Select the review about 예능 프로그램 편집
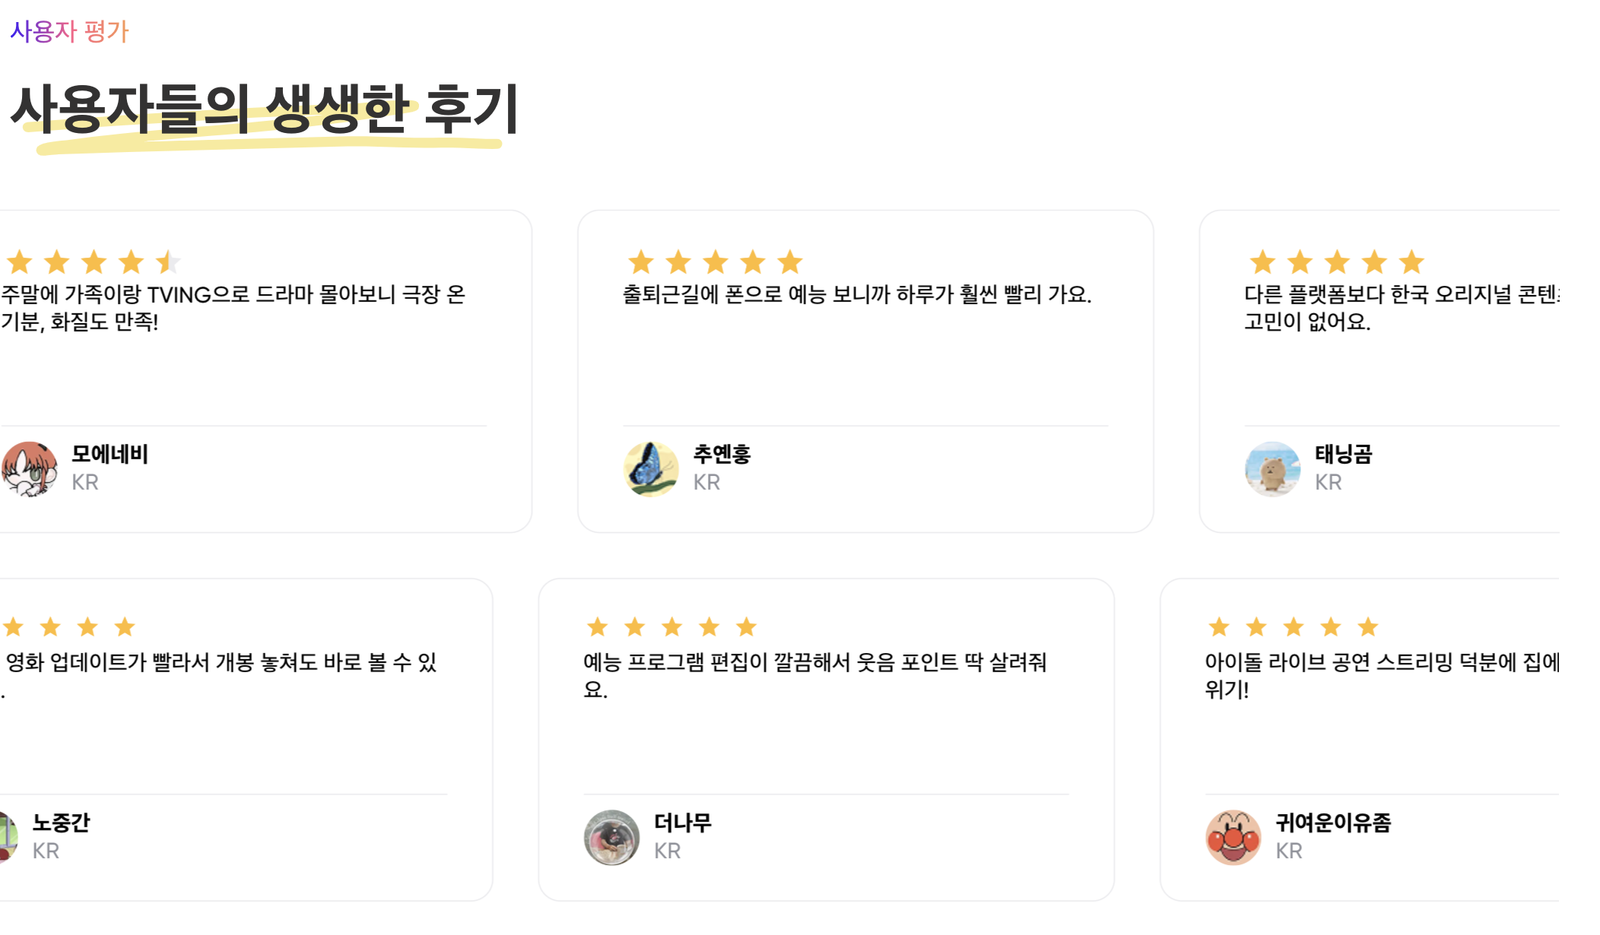The width and height of the screenshot is (1600, 935). coord(814,676)
